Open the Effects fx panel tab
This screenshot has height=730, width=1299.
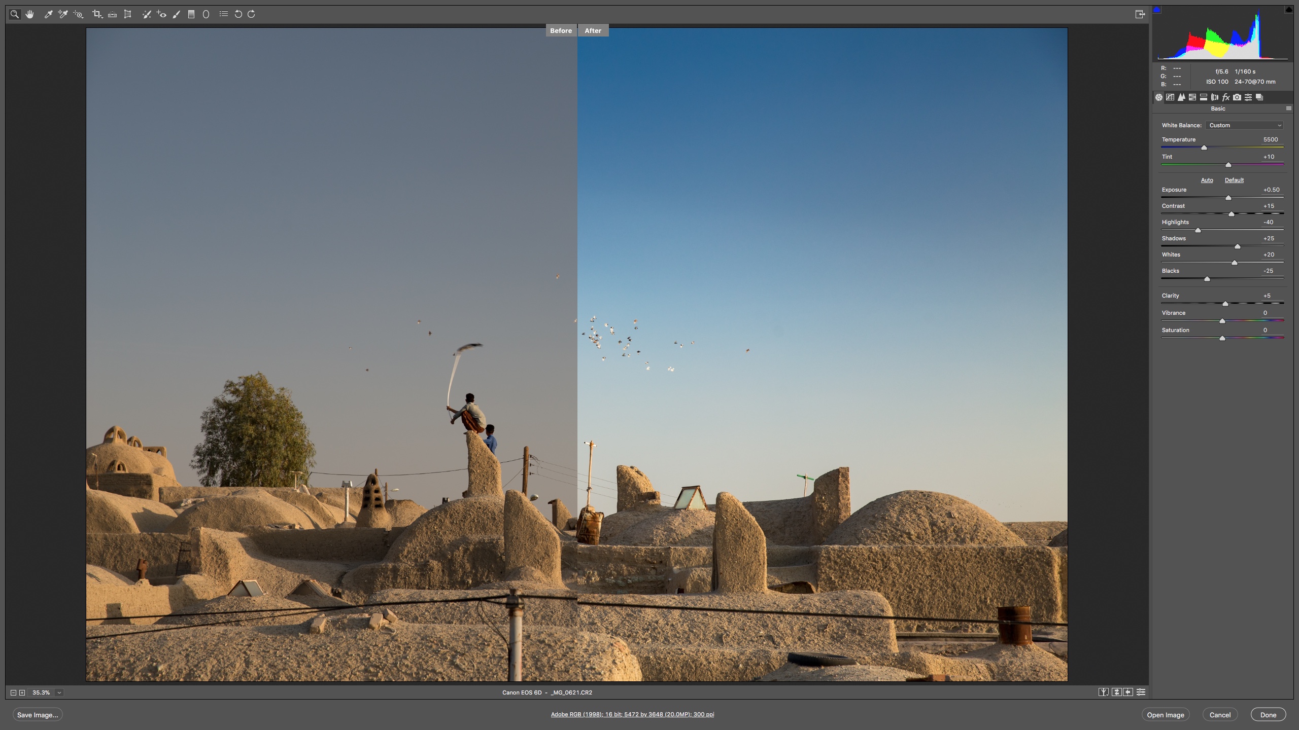1226,97
